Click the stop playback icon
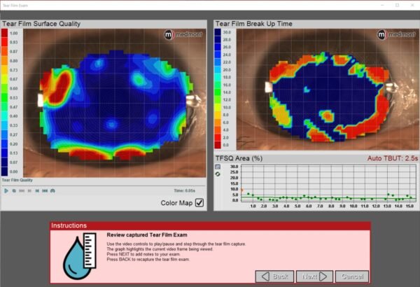This screenshot has width=420, height=287. pyautogui.click(x=14, y=190)
